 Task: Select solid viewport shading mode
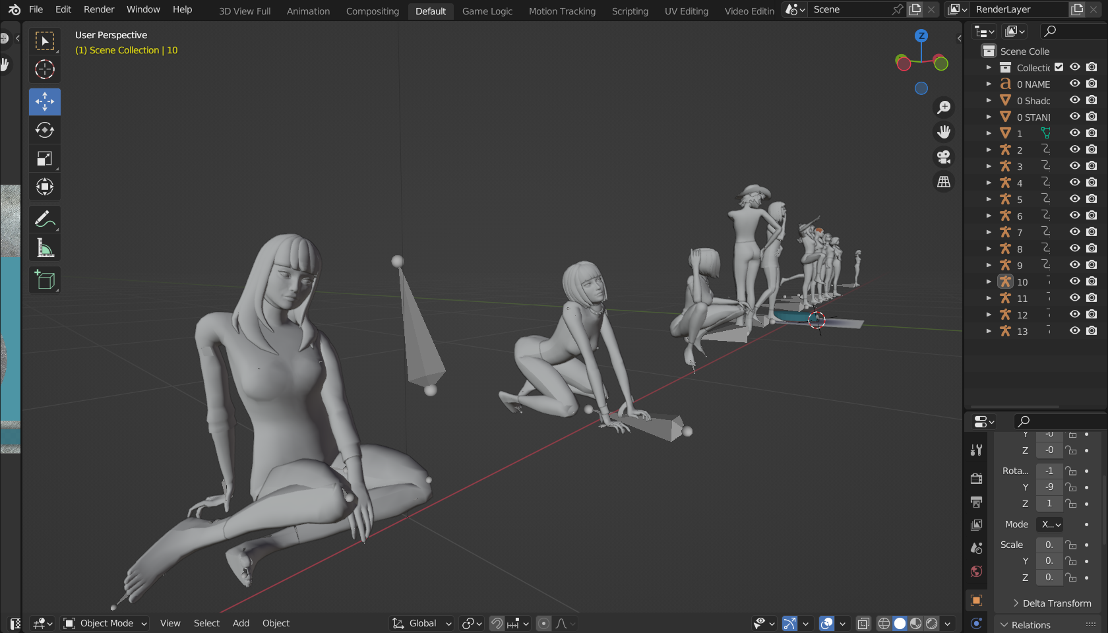(x=900, y=623)
